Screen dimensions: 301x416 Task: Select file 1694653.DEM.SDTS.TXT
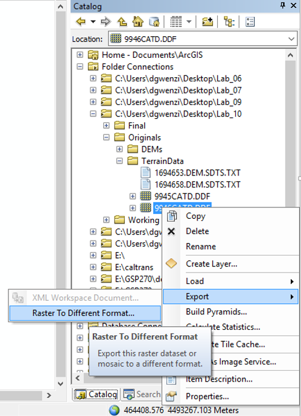tap(197, 172)
